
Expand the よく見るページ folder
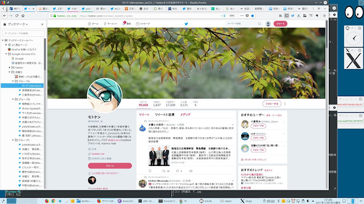click(6, 45)
